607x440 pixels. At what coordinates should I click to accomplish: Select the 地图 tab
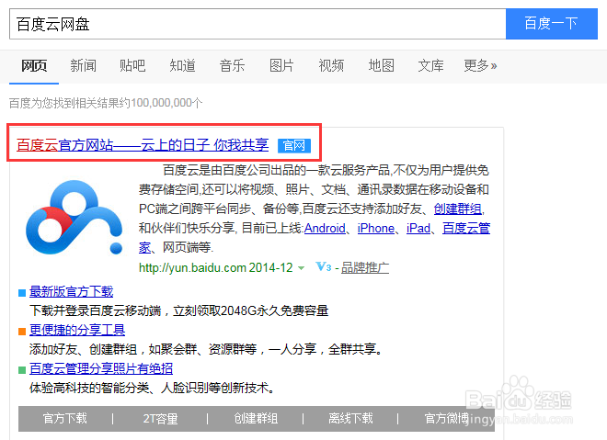coord(381,66)
